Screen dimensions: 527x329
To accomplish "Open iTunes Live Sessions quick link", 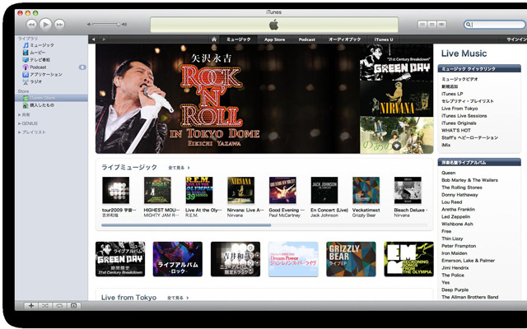I will [464, 116].
